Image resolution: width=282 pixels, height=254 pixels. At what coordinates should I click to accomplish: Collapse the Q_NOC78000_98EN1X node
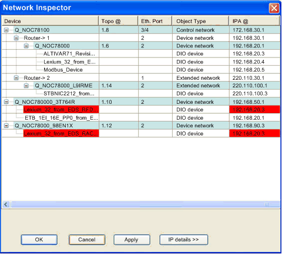coord(6,126)
